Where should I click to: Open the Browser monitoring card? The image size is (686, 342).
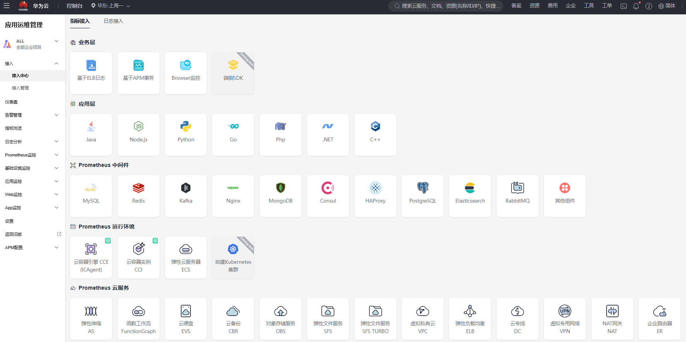click(186, 73)
